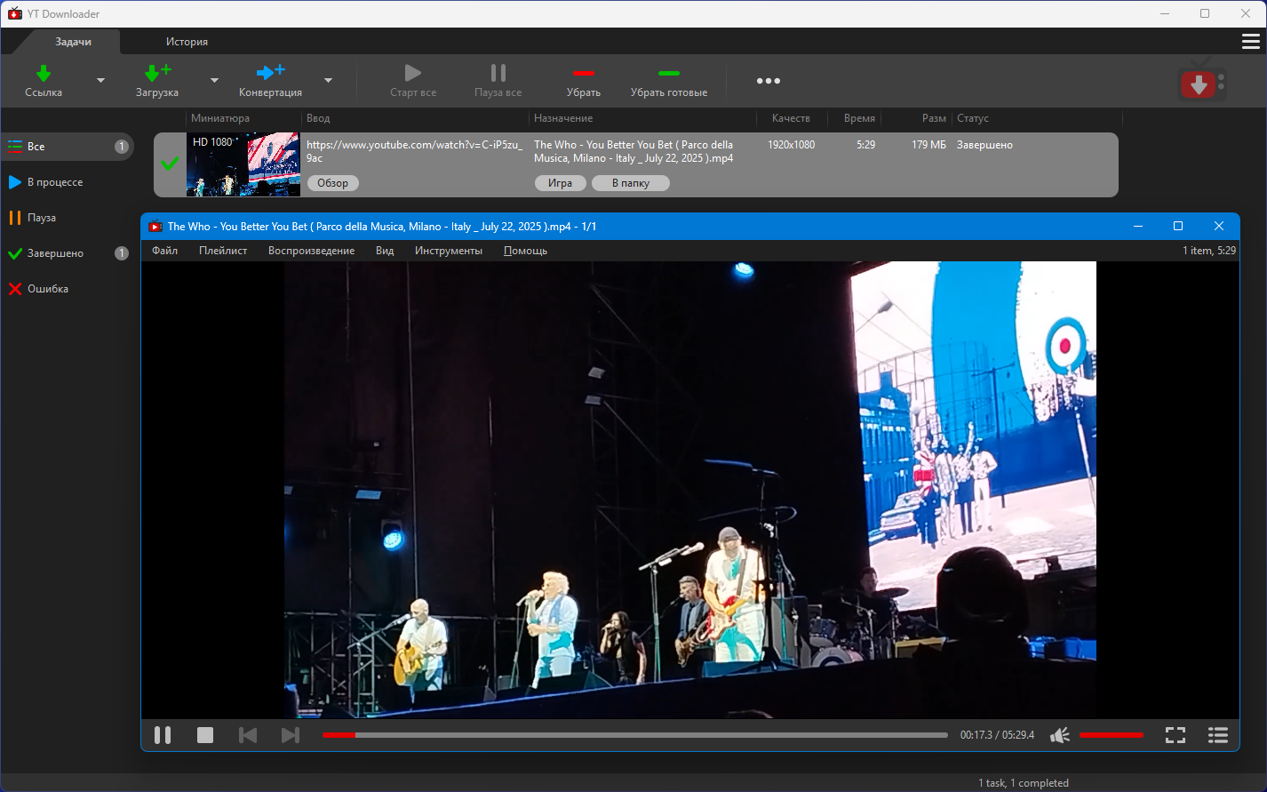Click the YouTube URL text in task row

click(414, 151)
